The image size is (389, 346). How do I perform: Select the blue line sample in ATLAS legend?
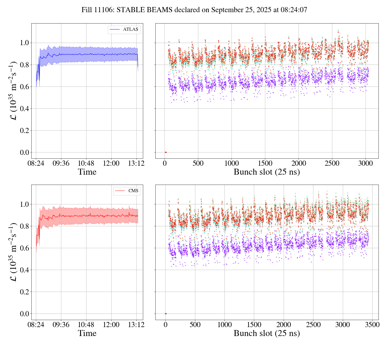tap(115, 29)
